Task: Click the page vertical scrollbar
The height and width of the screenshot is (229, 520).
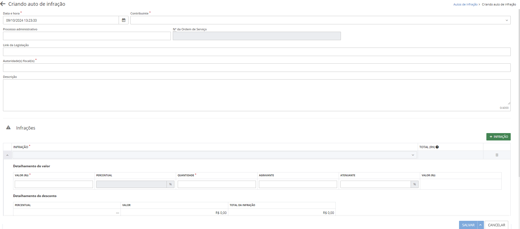Action: (x=519, y=93)
